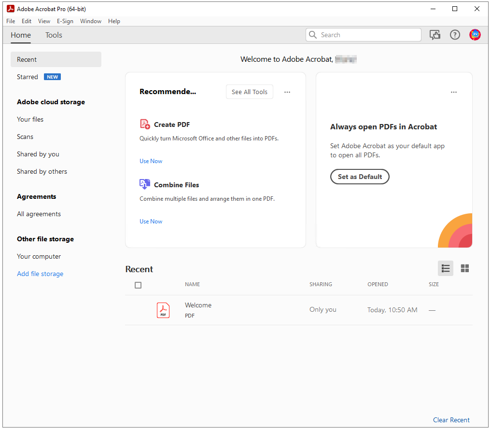Sort by the OPENED column header

378,284
